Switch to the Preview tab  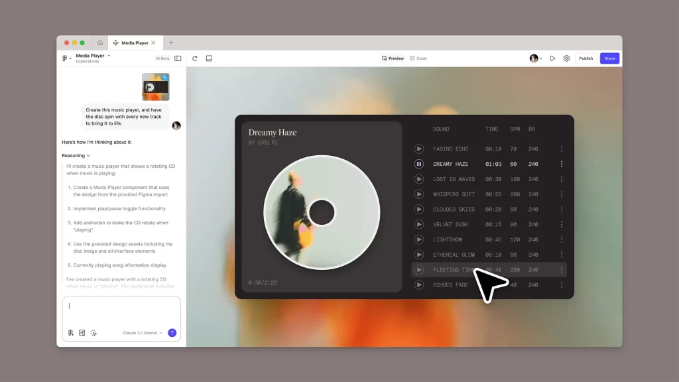393,58
